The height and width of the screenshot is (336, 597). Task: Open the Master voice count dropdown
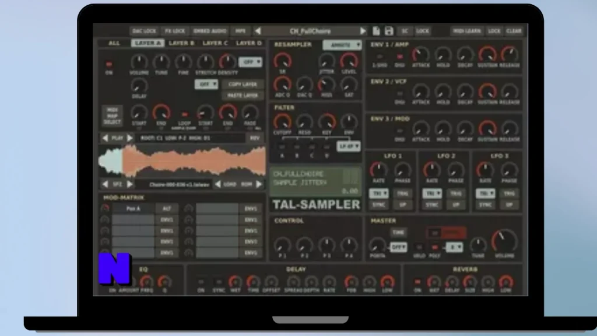tap(454, 247)
